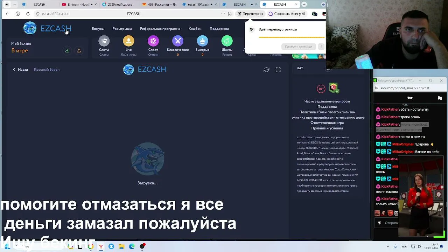The image size is (448, 252).
Task: Open the address bar three-dot menu
Action: pos(223,14)
